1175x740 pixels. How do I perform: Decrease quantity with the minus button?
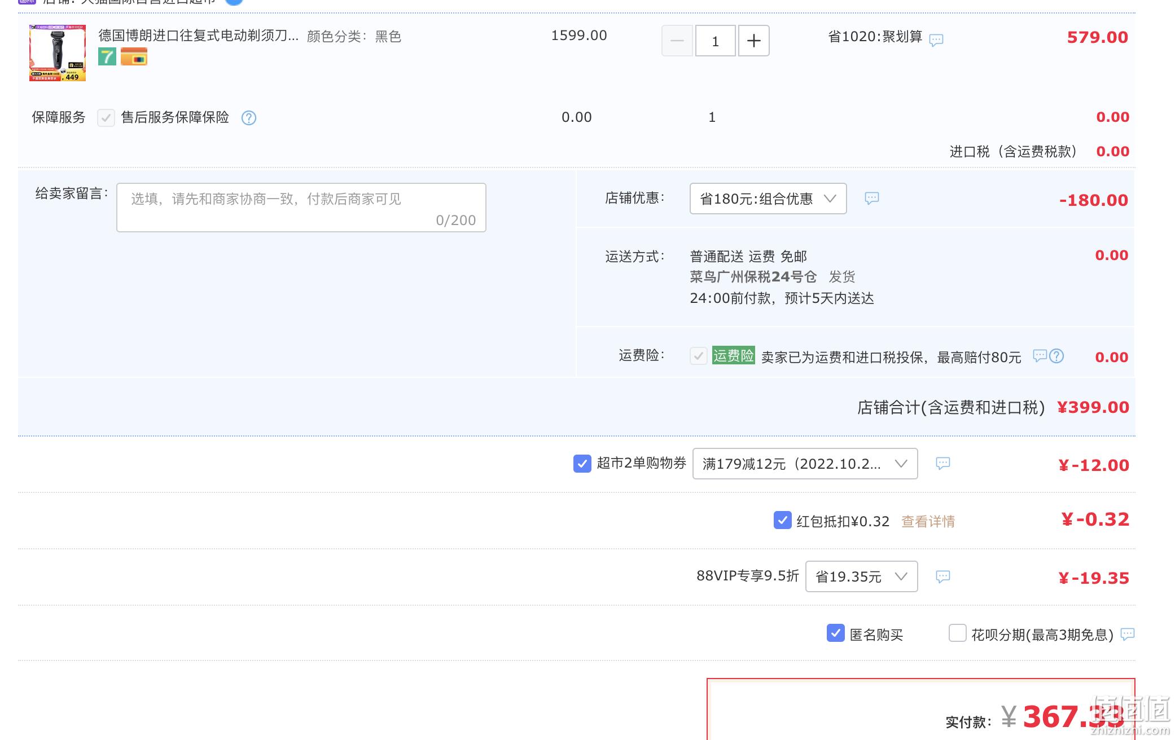[x=677, y=41]
